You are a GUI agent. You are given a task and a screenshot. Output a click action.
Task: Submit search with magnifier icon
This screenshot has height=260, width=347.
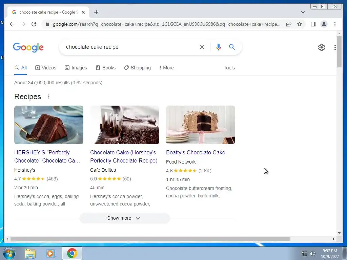[232, 47]
